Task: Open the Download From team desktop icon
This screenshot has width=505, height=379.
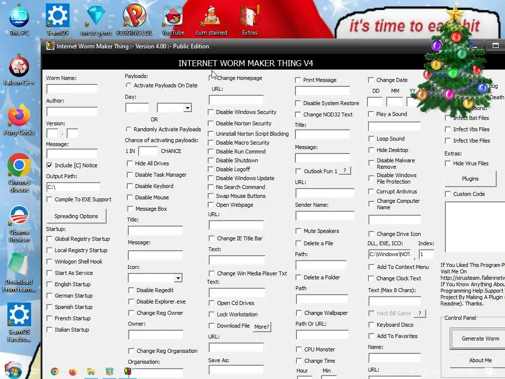Action: coord(19,272)
